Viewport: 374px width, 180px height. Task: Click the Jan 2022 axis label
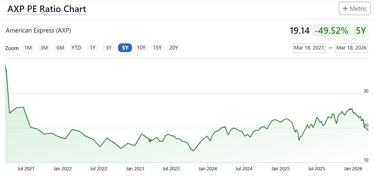62,168
